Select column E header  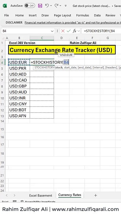click(x=77, y=38)
